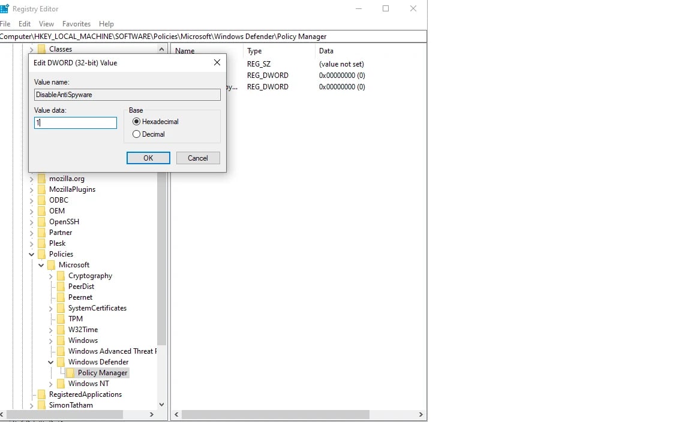
Task: Expand the Windows NT key
Action: click(50, 384)
